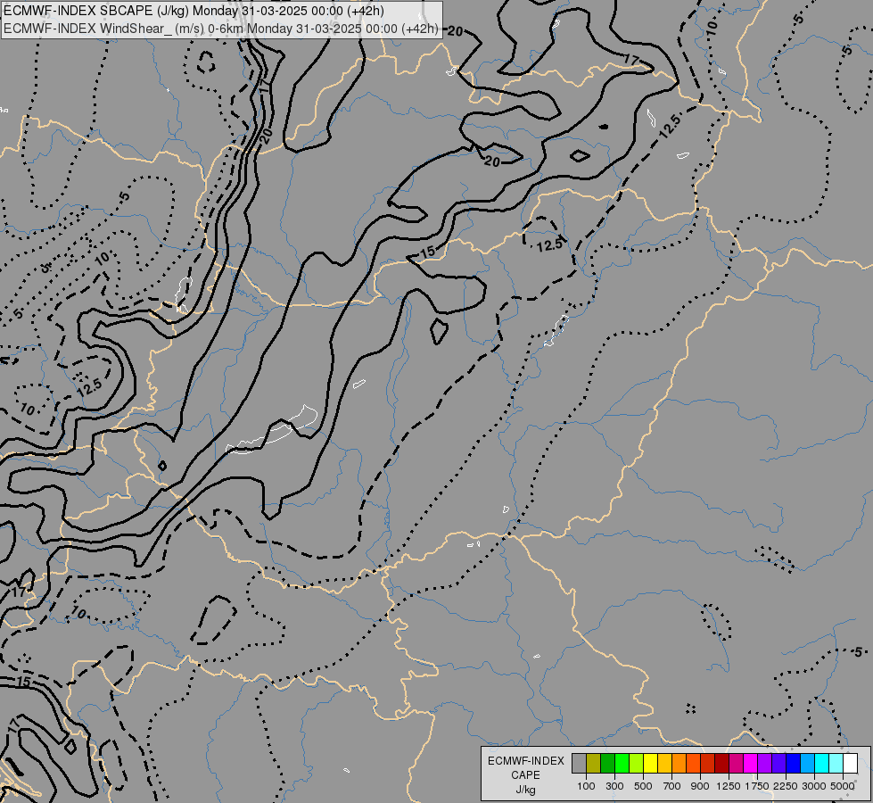This screenshot has height=803, width=873.
Task: Select the red-orange swatch before 900 tick
Action: pos(694,764)
